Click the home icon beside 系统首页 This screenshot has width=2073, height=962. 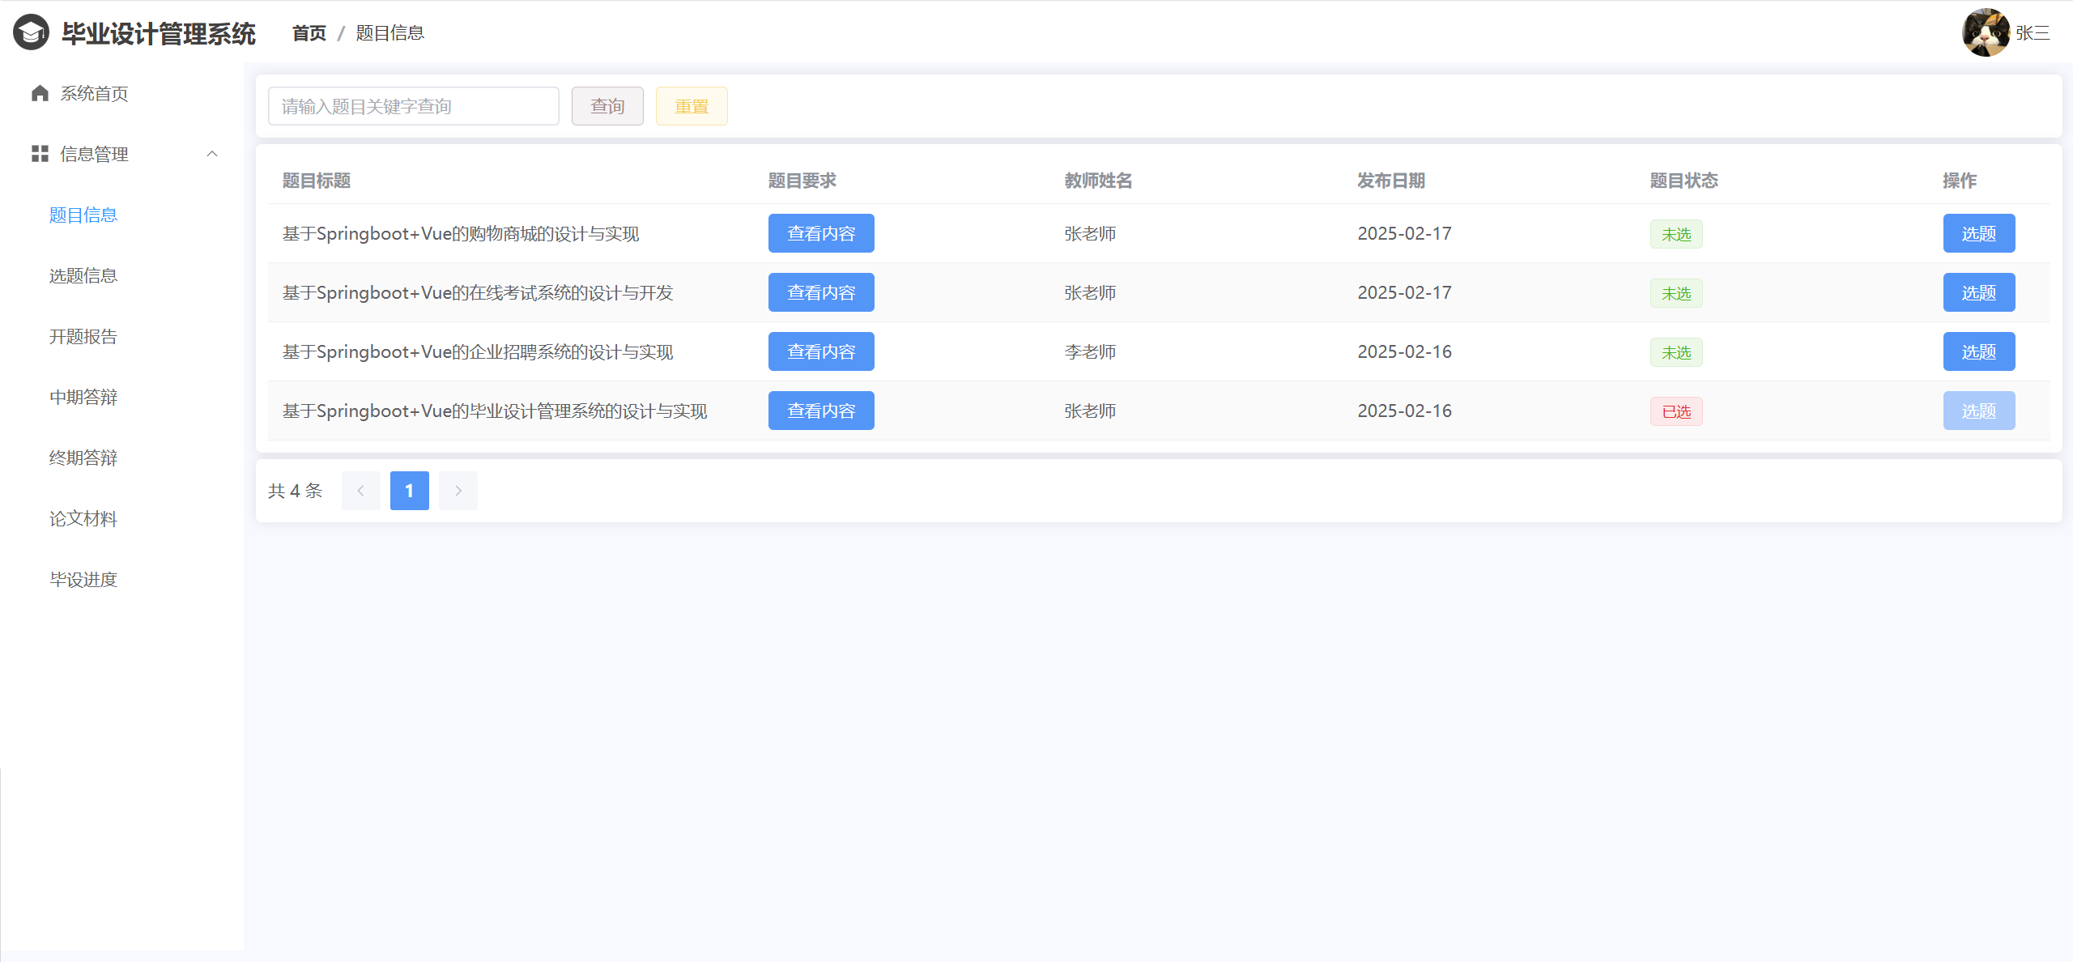pos(40,93)
